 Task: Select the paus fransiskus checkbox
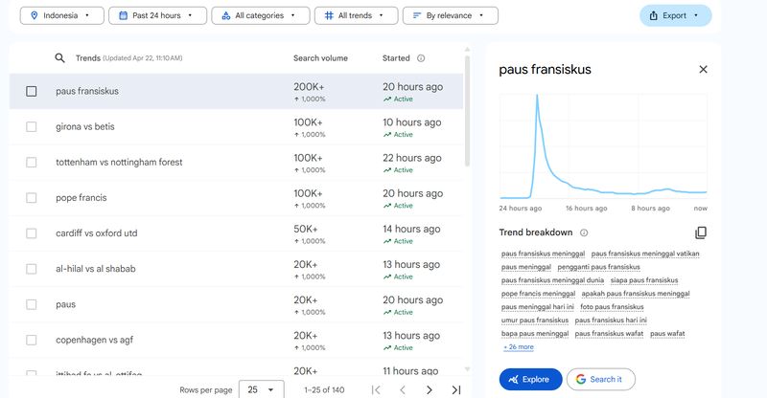click(x=32, y=91)
